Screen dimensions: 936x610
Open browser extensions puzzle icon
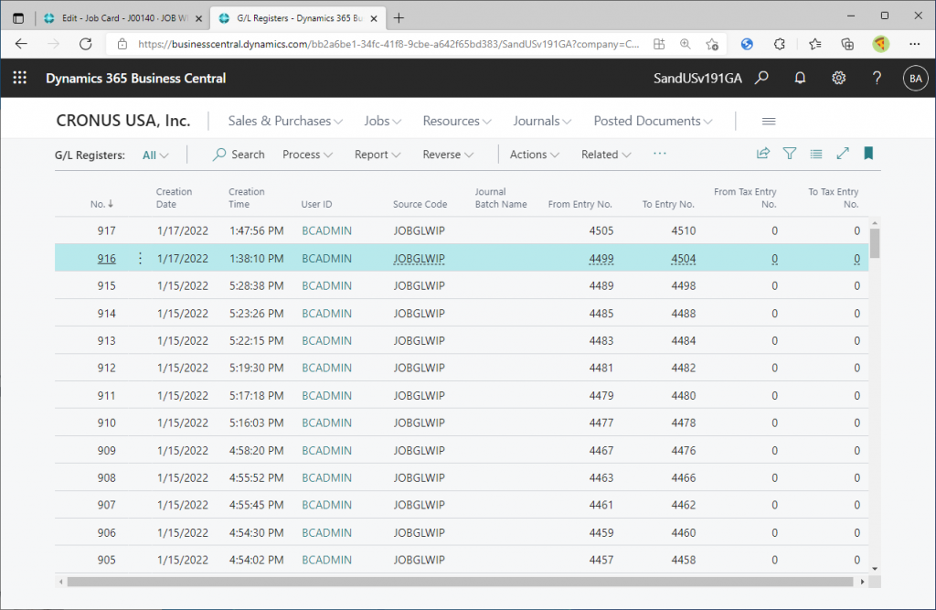[779, 44]
